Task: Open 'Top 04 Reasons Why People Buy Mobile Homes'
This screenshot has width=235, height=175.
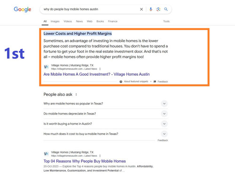Action: [85, 161]
